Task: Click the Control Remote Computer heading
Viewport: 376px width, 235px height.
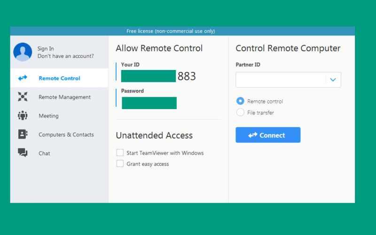Action: pyautogui.click(x=288, y=48)
